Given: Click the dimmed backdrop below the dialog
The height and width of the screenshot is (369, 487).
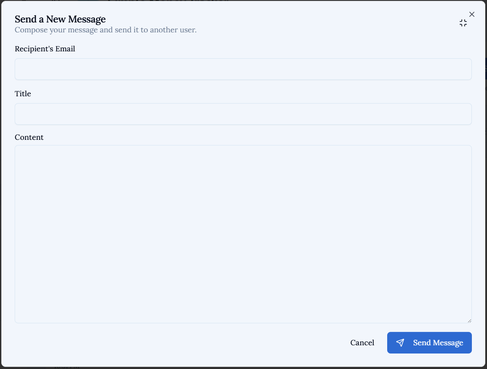Looking at the screenshot, I should click(x=216, y=368).
